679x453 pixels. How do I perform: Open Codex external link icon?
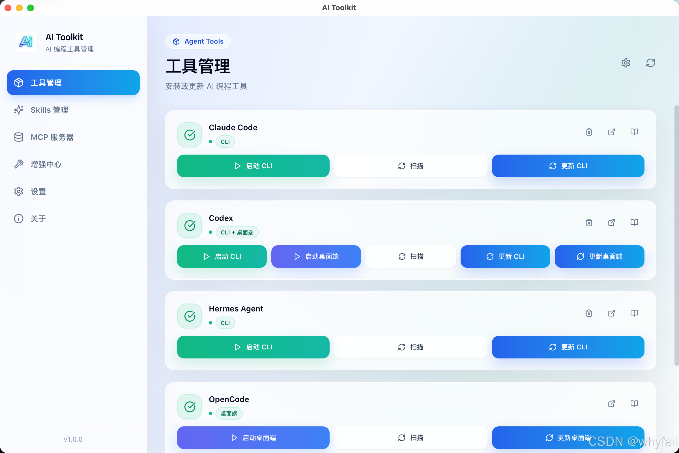pyautogui.click(x=611, y=223)
